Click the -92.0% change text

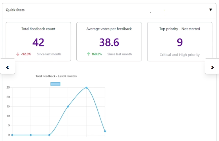click(x=26, y=54)
